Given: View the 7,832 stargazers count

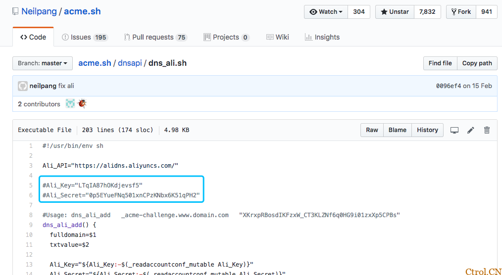Looking at the screenshot, I should coord(427,12).
